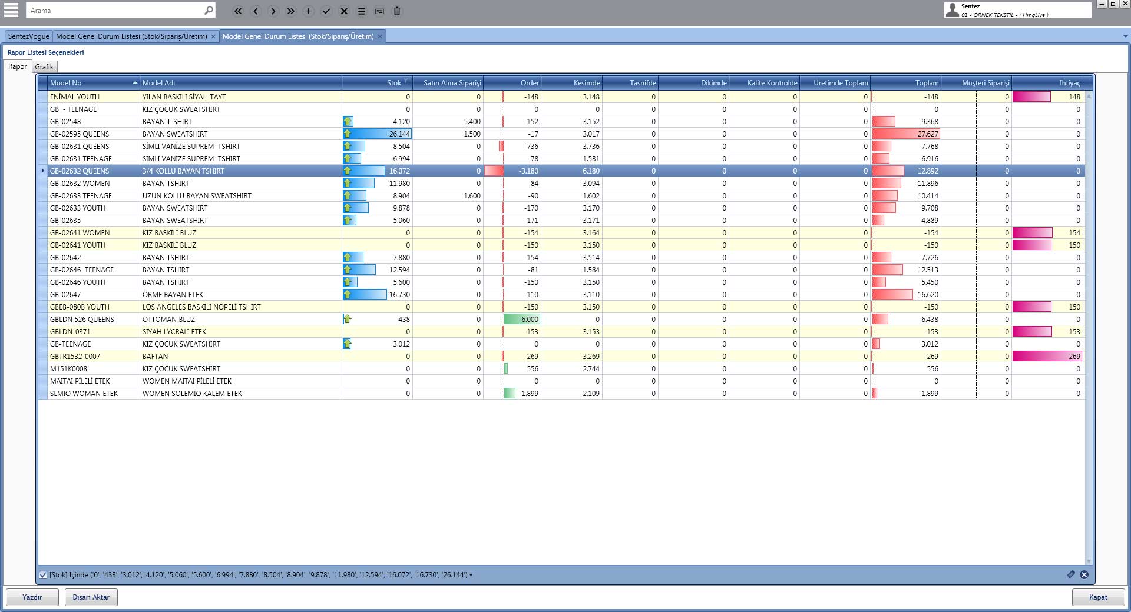Click green Order bar value 6.000

(x=522, y=319)
